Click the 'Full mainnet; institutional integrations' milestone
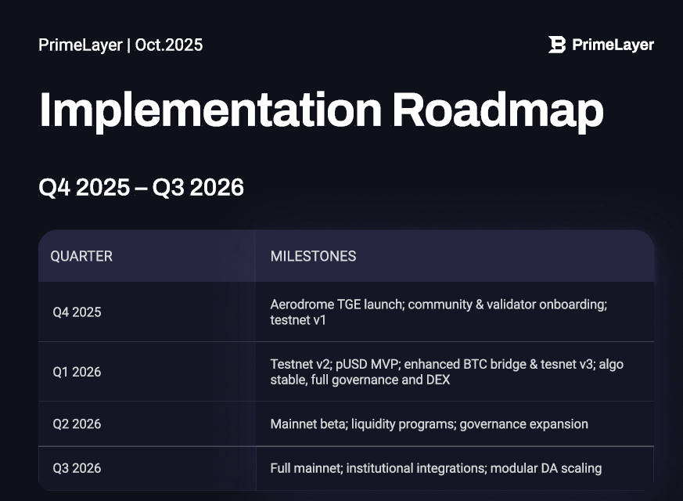 pos(436,468)
